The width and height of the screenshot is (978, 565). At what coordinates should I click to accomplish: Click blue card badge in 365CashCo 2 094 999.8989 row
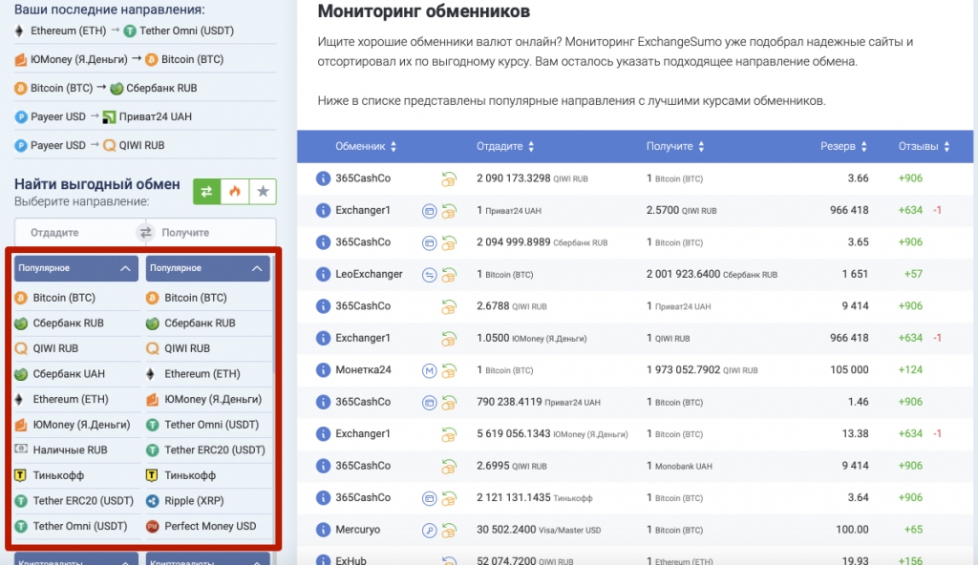(x=429, y=243)
